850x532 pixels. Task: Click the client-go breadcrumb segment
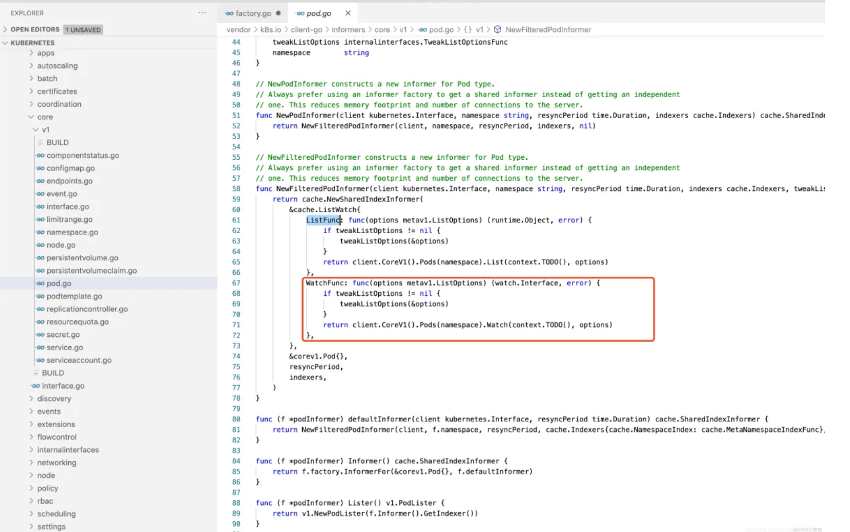pos(306,30)
